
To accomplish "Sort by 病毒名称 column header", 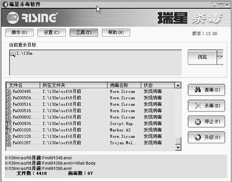I will coord(124,85).
